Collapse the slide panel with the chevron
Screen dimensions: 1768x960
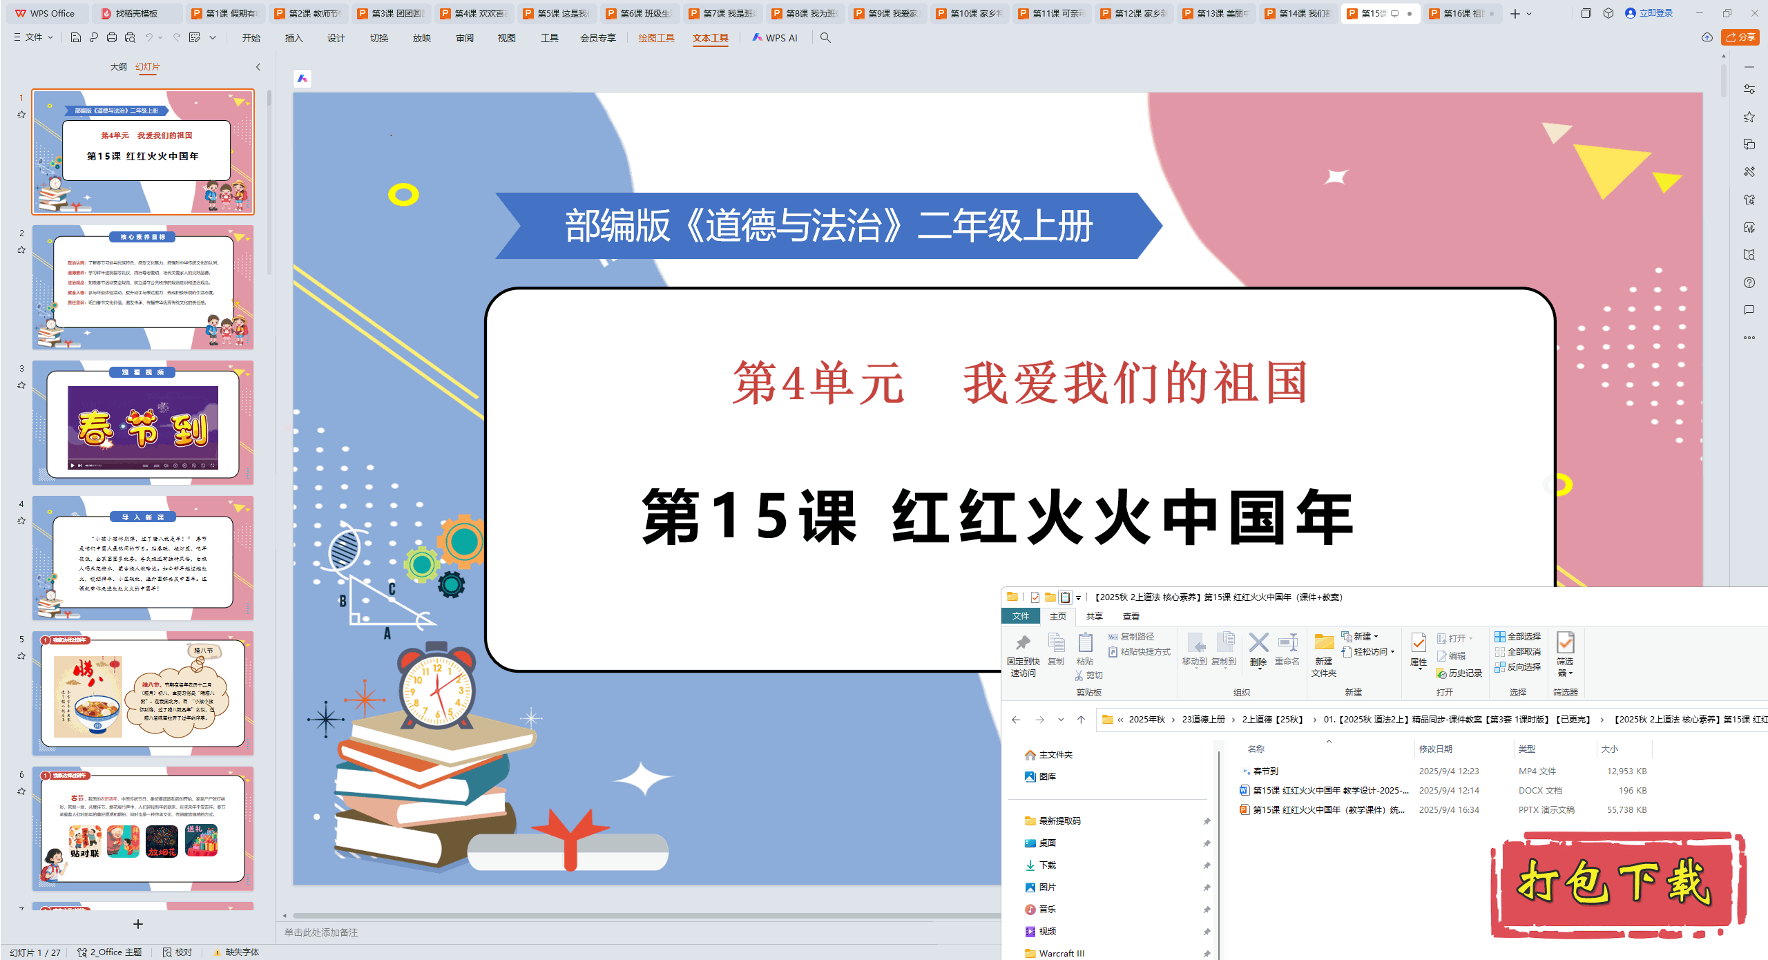pyautogui.click(x=258, y=67)
